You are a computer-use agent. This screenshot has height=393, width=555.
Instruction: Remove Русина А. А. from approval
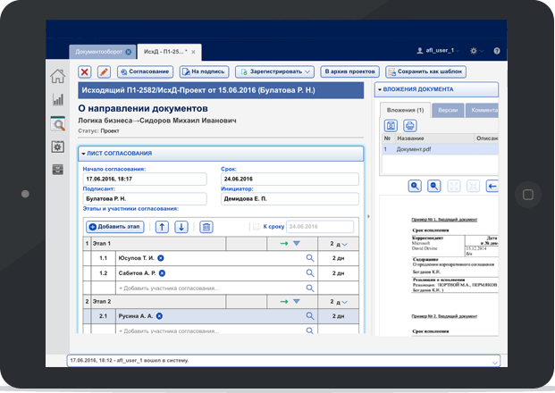160,316
